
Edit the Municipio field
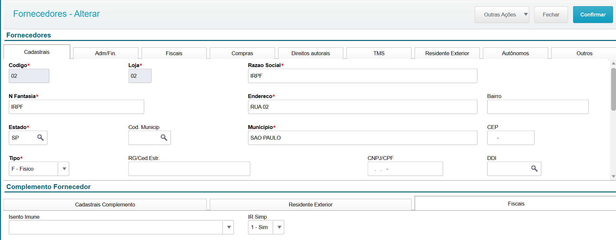[x=363, y=138]
